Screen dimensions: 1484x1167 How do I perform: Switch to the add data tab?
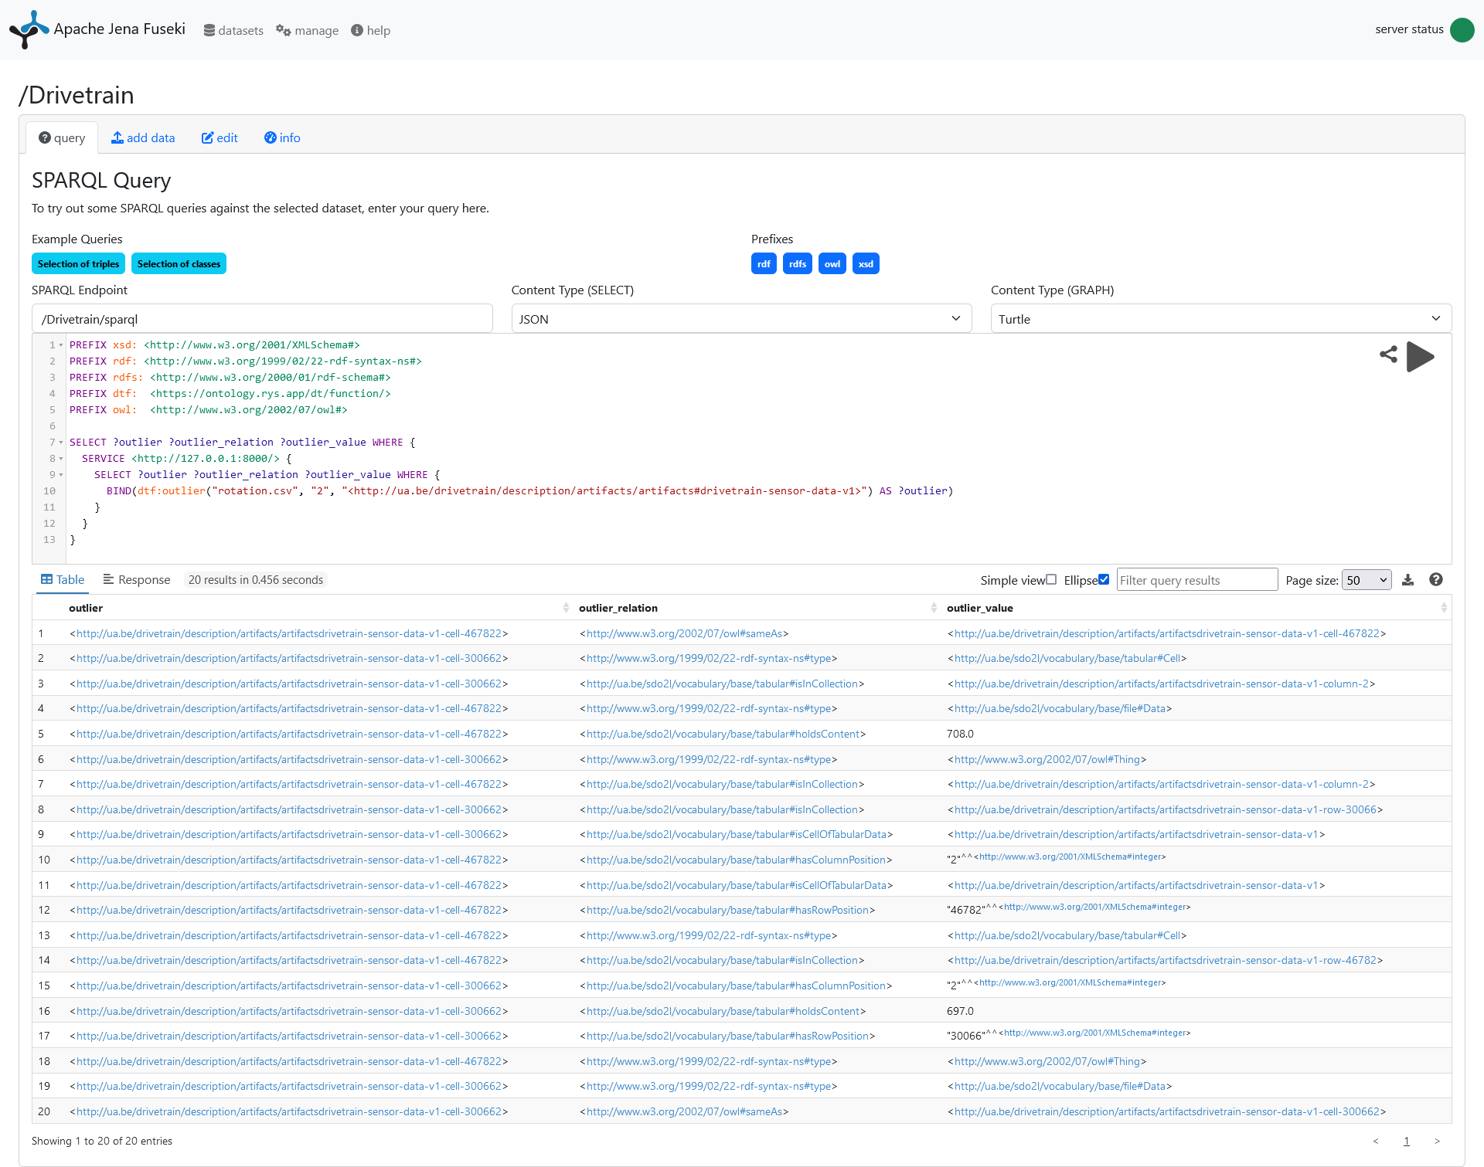click(143, 137)
